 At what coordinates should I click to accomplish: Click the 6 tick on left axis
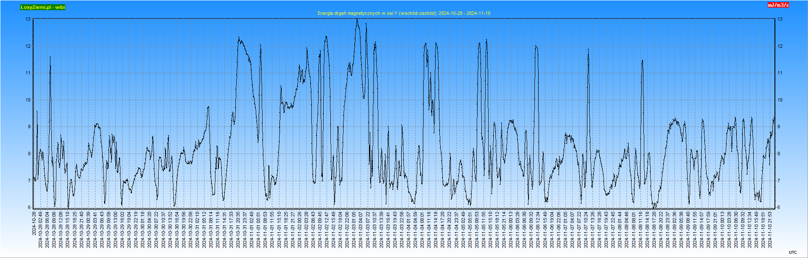pos(29,207)
